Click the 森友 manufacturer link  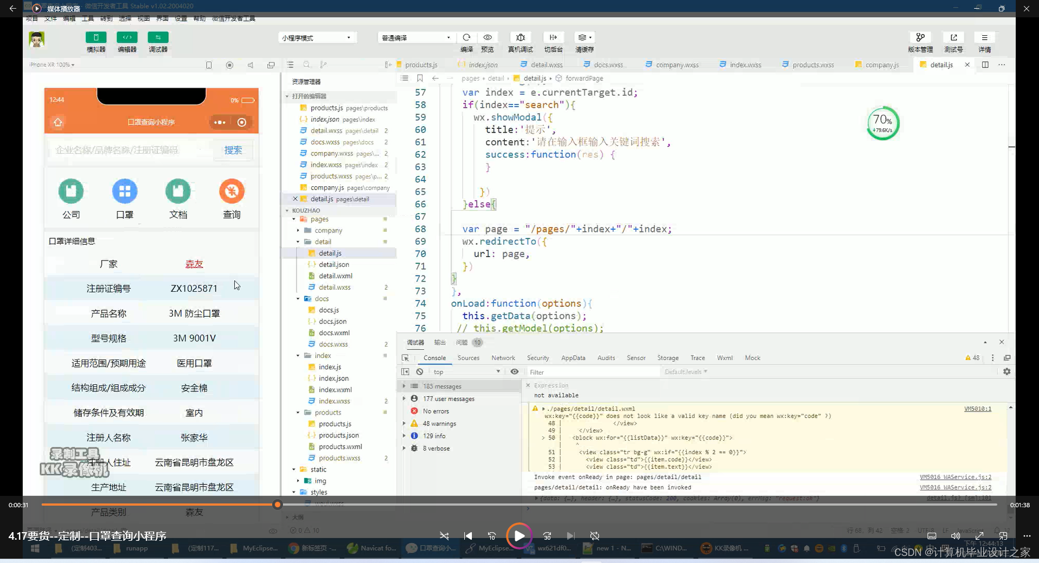(194, 264)
